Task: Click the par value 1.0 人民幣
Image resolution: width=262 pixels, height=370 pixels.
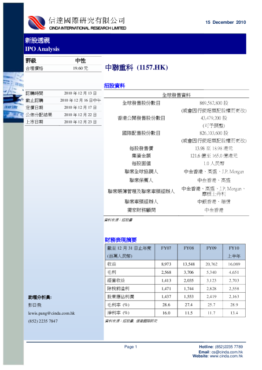Action: [214, 163]
